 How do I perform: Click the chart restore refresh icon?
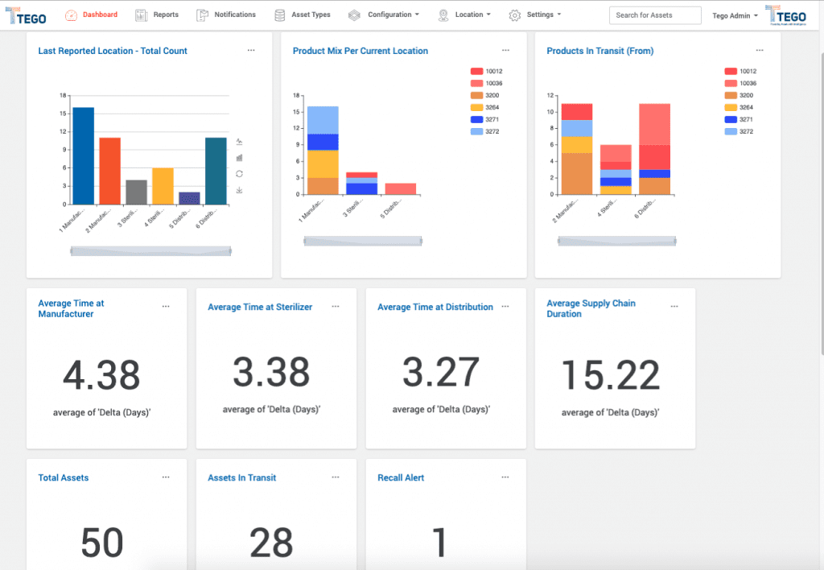point(240,174)
